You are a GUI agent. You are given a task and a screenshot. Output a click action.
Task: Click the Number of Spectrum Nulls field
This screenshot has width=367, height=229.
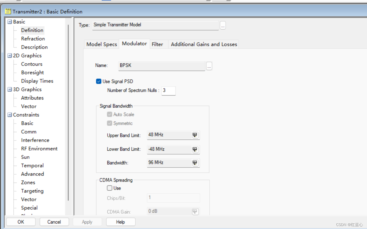tap(168, 91)
